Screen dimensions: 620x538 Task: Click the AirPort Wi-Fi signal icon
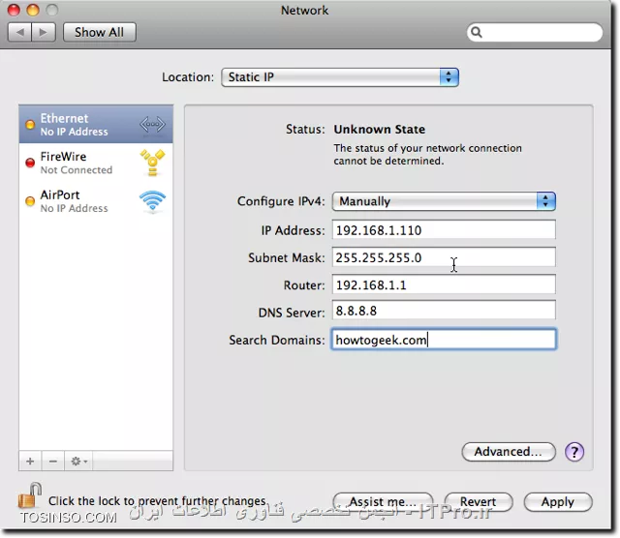(152, 201)
